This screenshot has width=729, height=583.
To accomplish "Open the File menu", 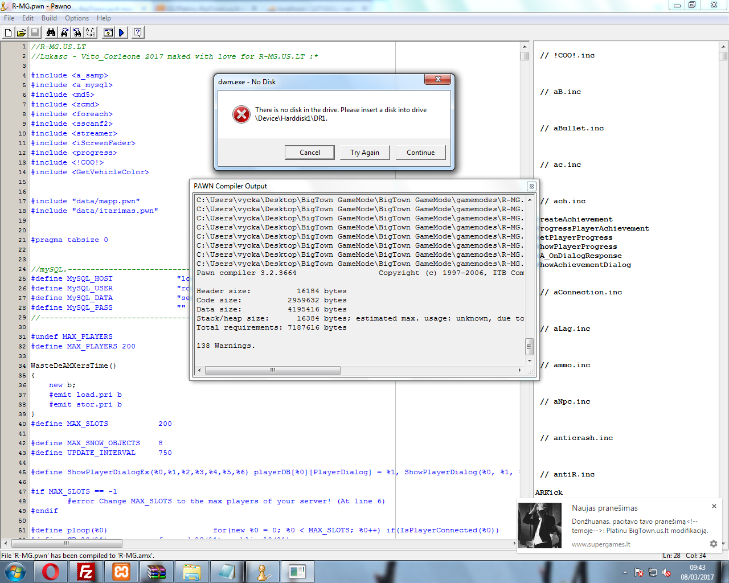I will pos(9,18).
